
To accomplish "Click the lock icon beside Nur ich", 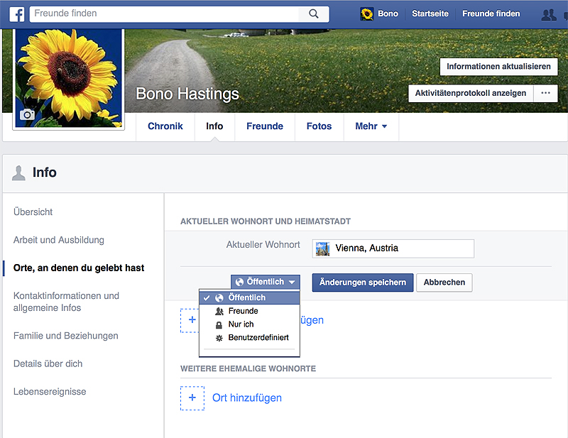I will pyautogui.click(x=219, y=324).
